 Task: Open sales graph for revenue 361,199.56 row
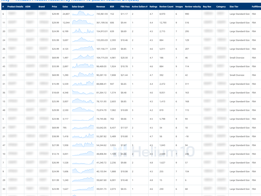(x=83, y=22)
